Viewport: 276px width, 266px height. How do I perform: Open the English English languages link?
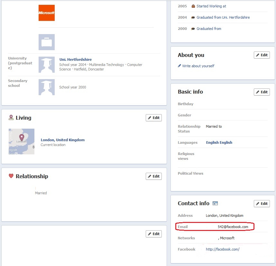pyautogui.click(x=219, y=142)
